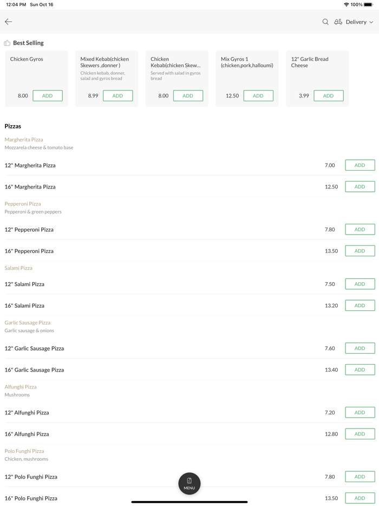Tap the delivery scooter icon

(x=338, y=22)
